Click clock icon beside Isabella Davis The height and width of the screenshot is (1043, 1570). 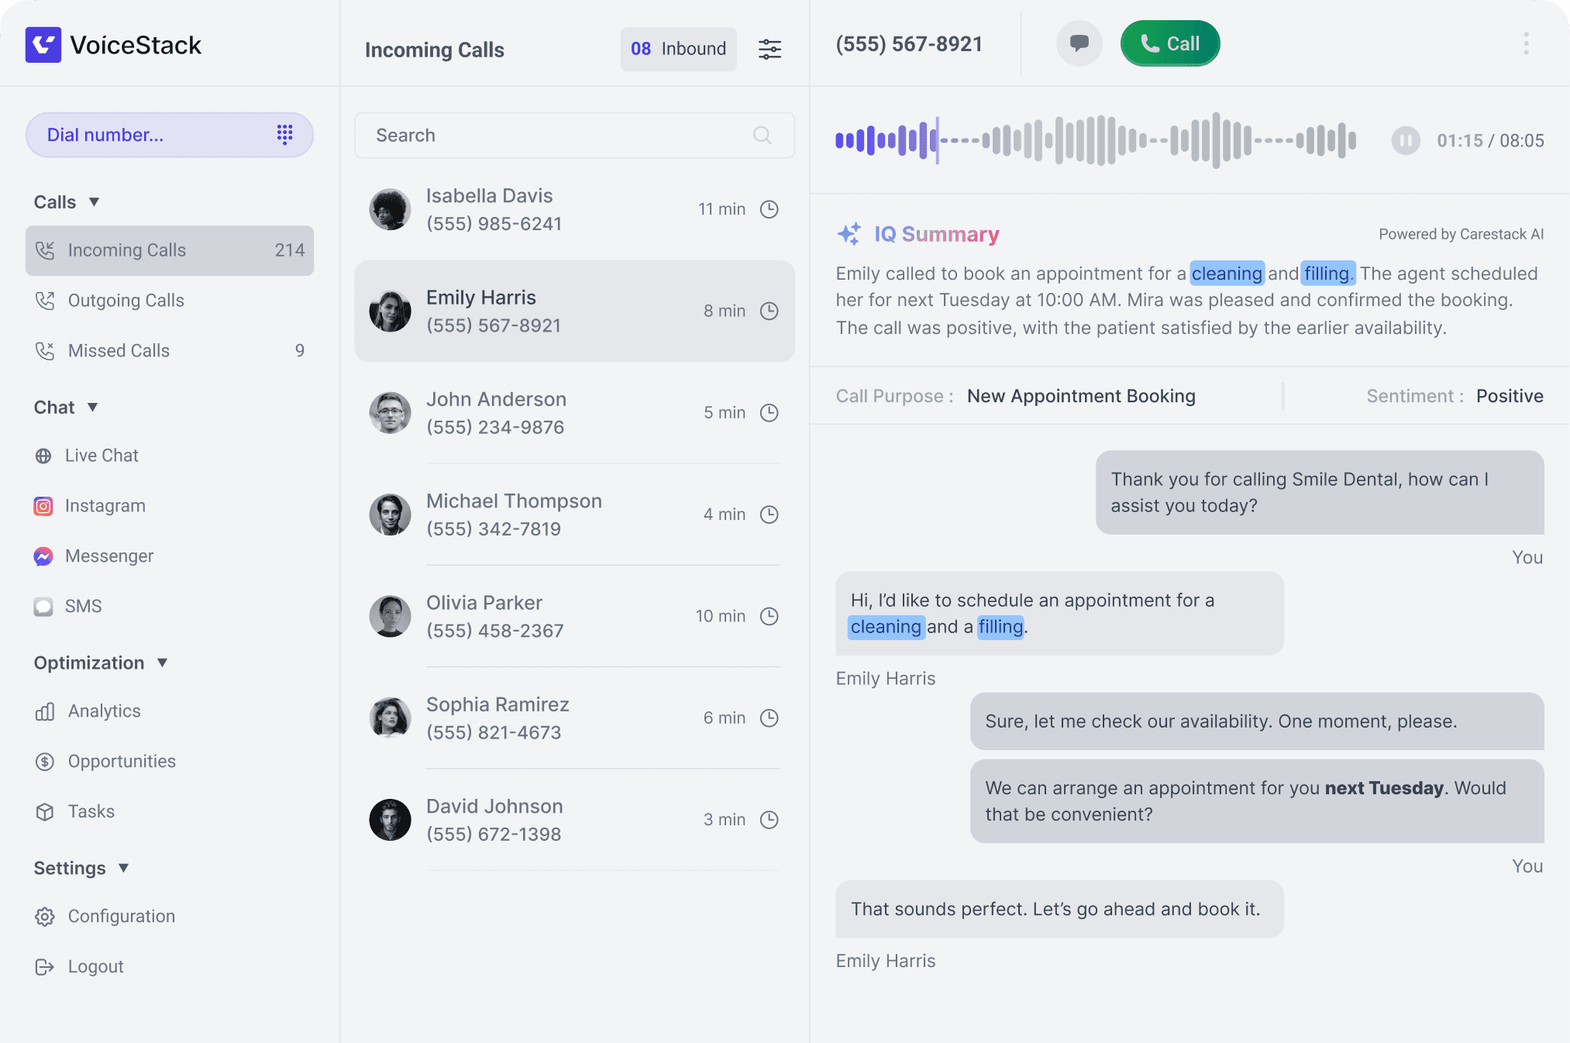(x=769, y=209)
